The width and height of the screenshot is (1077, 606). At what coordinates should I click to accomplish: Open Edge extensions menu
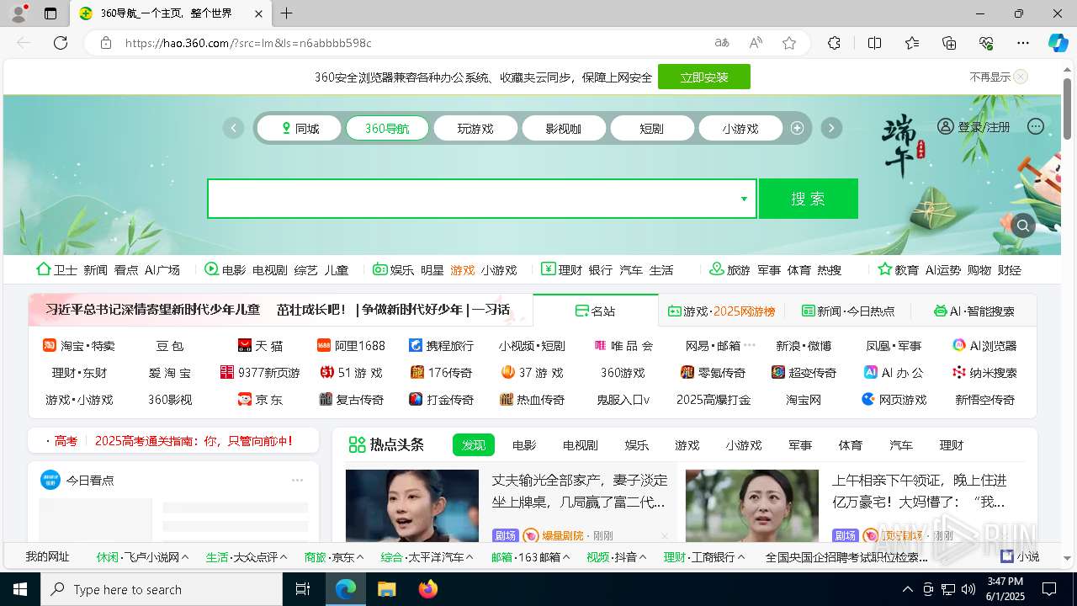pyautogui.click(x=834, y=43)
